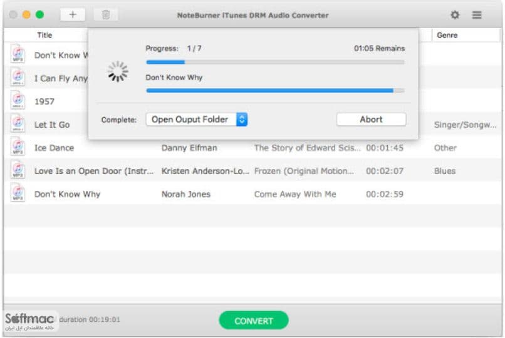Select MP3 file icon for Ice Dance

click(x=18, y=146)
